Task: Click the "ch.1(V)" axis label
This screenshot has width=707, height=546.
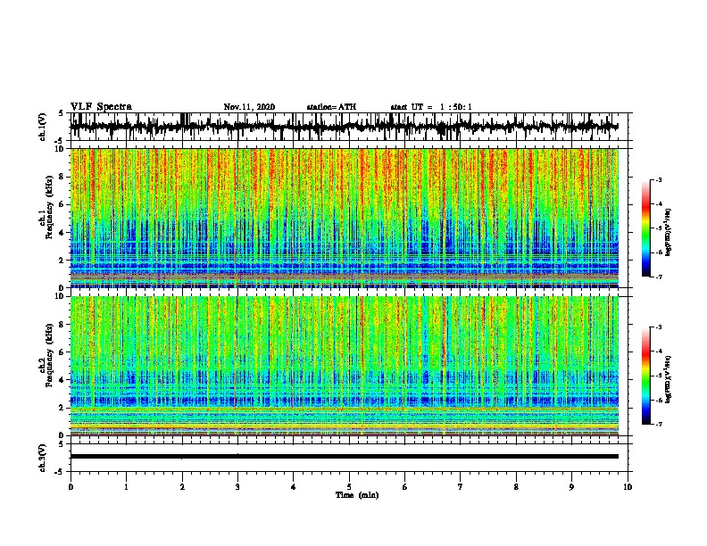Action: pyautogui.click(x=43, y=127)
